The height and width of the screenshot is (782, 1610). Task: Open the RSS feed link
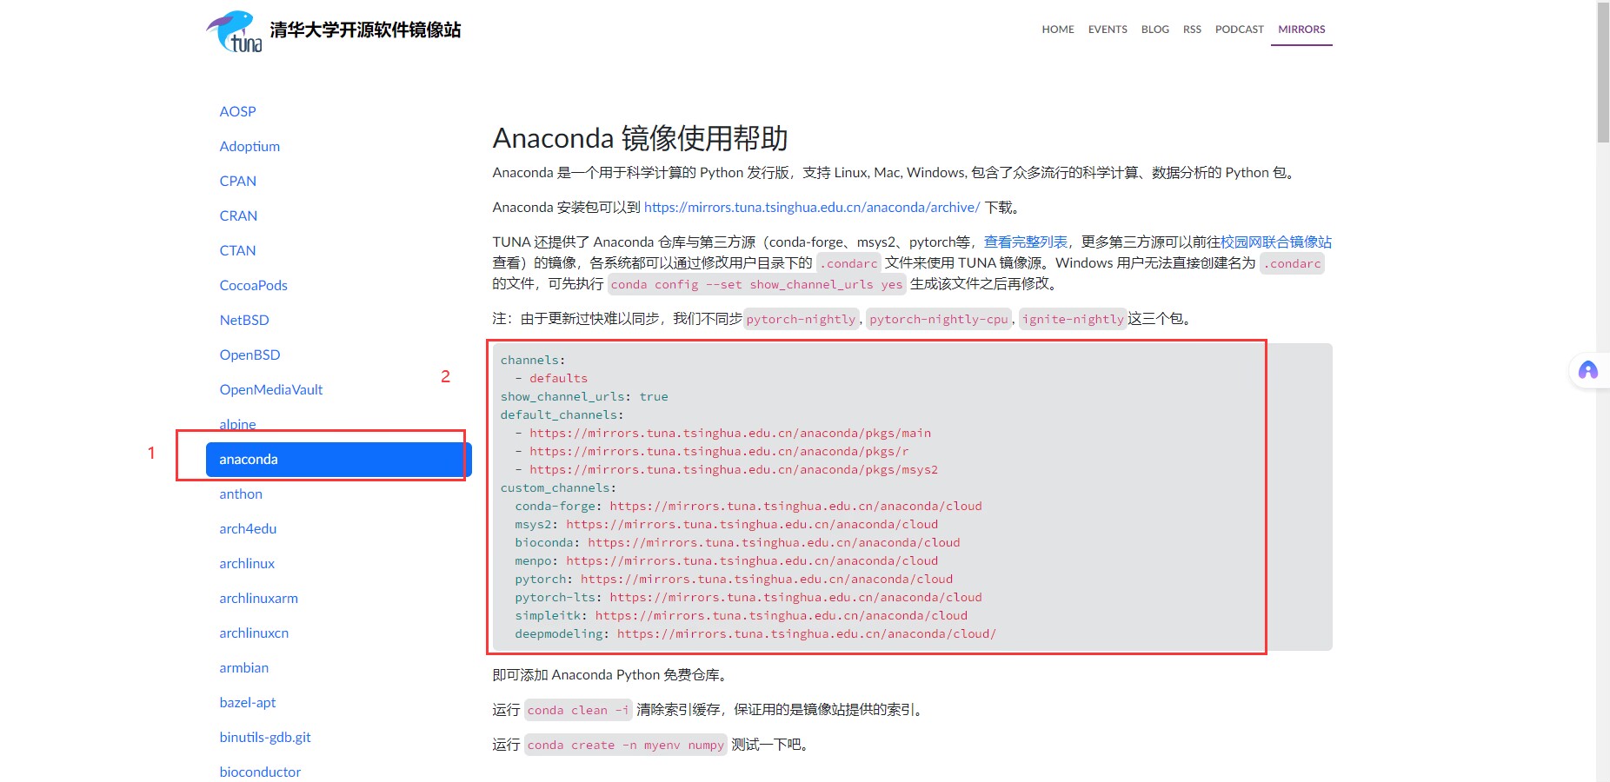[x=1192, y=30]
